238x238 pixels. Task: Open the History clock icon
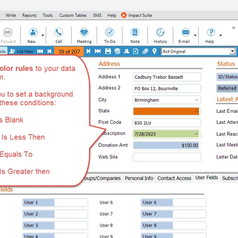pyautogui.click(x=160, y=32)
